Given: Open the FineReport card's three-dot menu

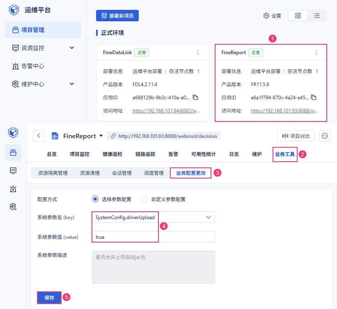Looking at the screenshot, I should (x=316, y=53).
